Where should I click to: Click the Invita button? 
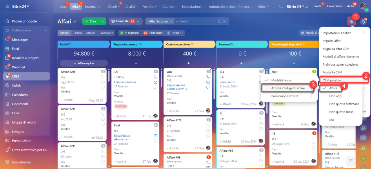318,6
